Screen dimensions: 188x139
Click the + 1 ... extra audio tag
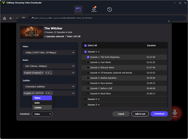click(x=49, y=73)
